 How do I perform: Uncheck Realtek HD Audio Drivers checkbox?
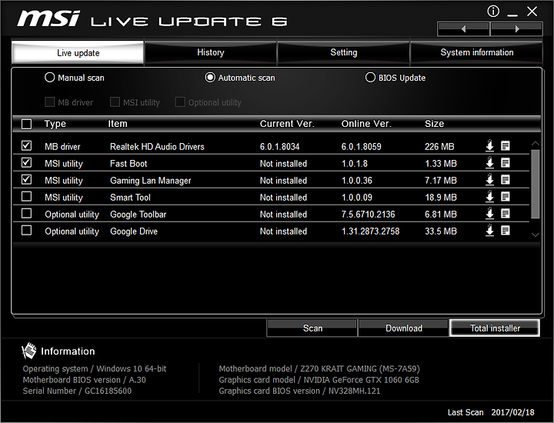[x=26, y=145]
